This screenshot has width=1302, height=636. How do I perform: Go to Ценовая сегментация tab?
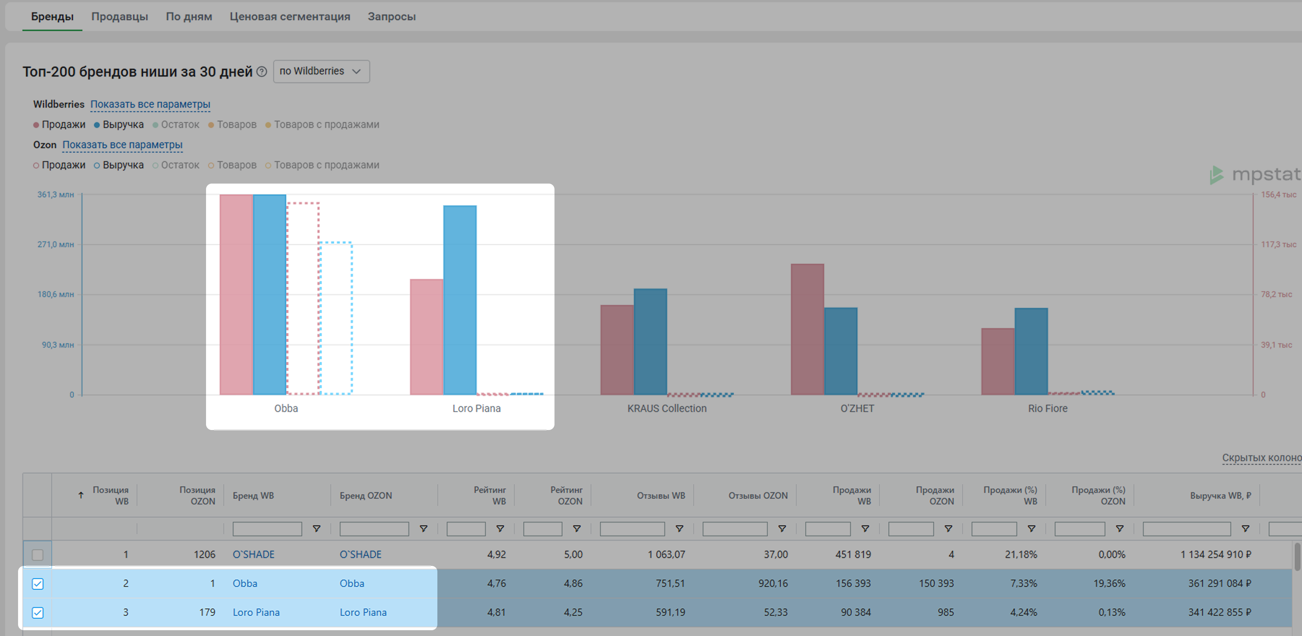[x=290, y=16]
